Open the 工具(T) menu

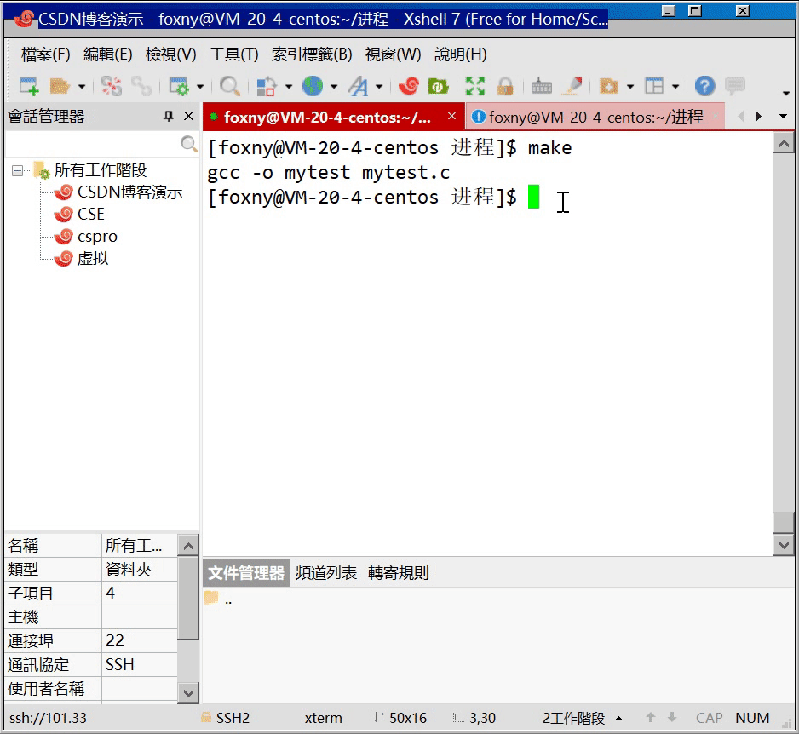[x=233, y=54]
